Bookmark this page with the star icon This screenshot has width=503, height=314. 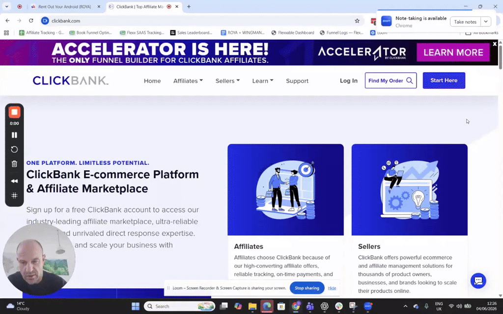click(x=357, y=21)
